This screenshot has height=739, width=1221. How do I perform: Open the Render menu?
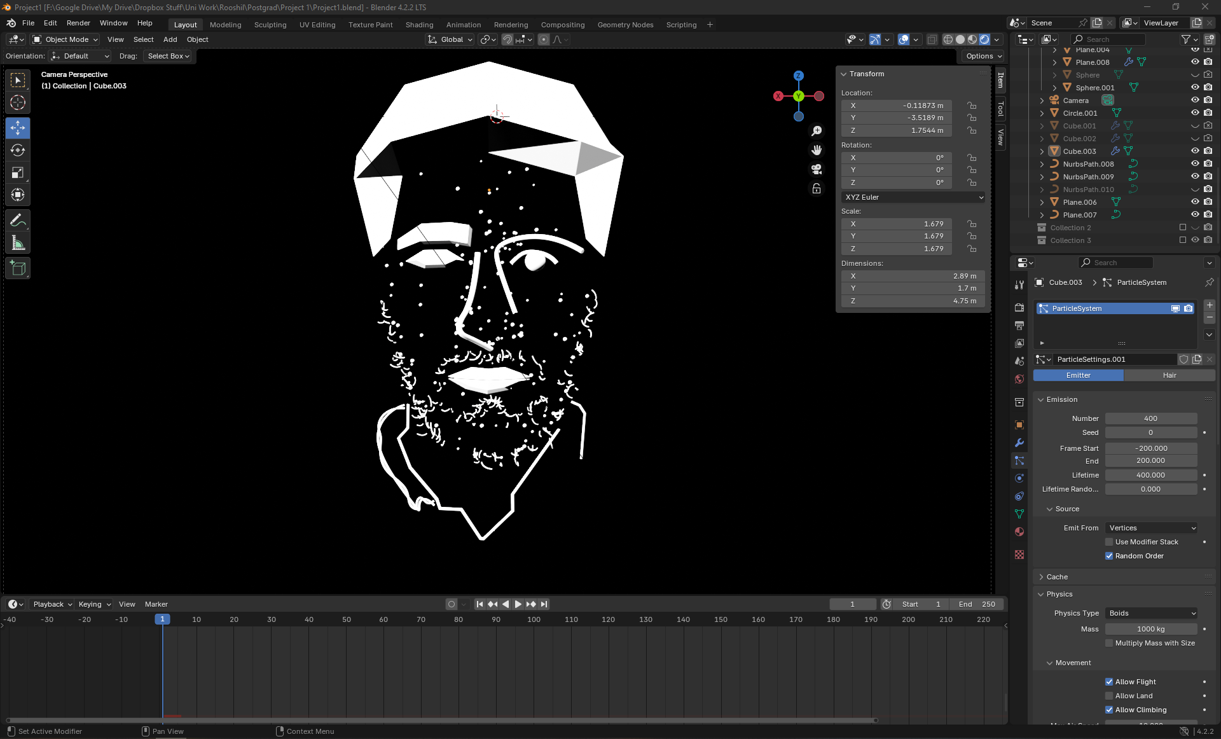78,23
